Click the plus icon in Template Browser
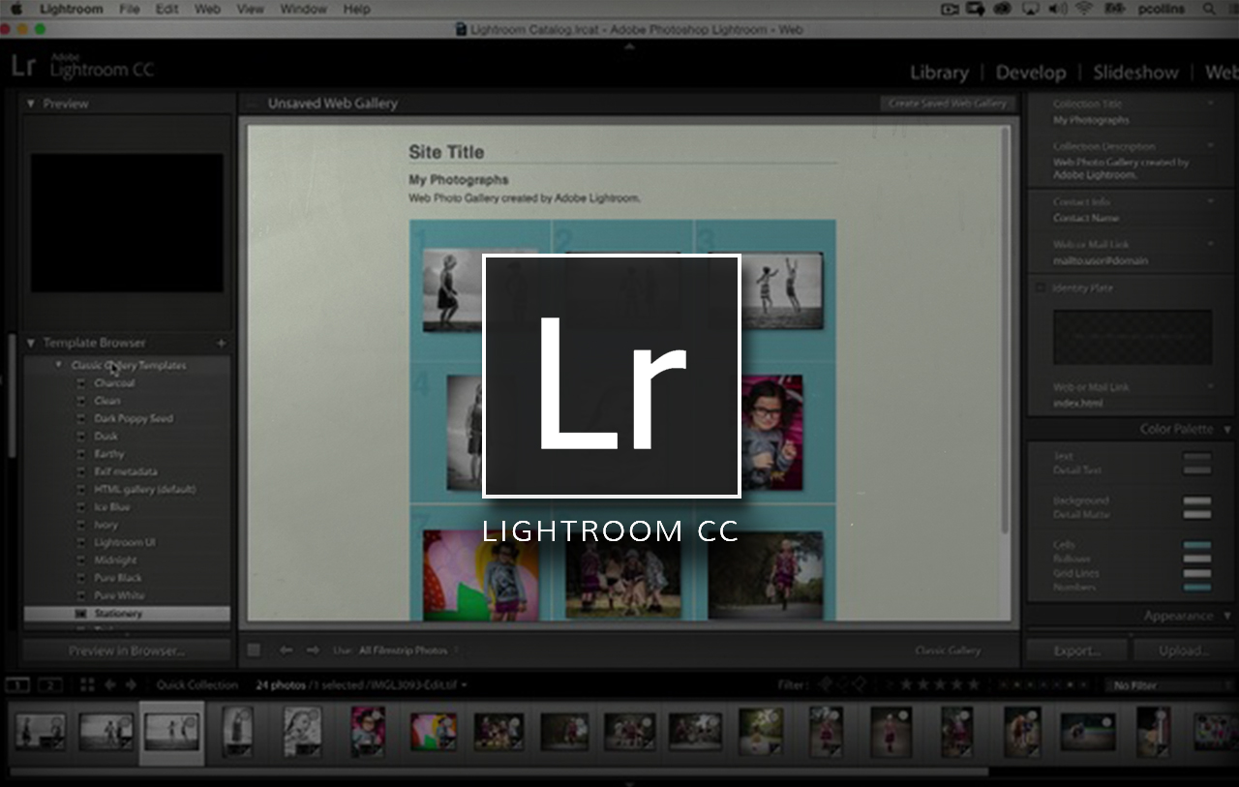 pyautogui.click(x=221, y=343)
